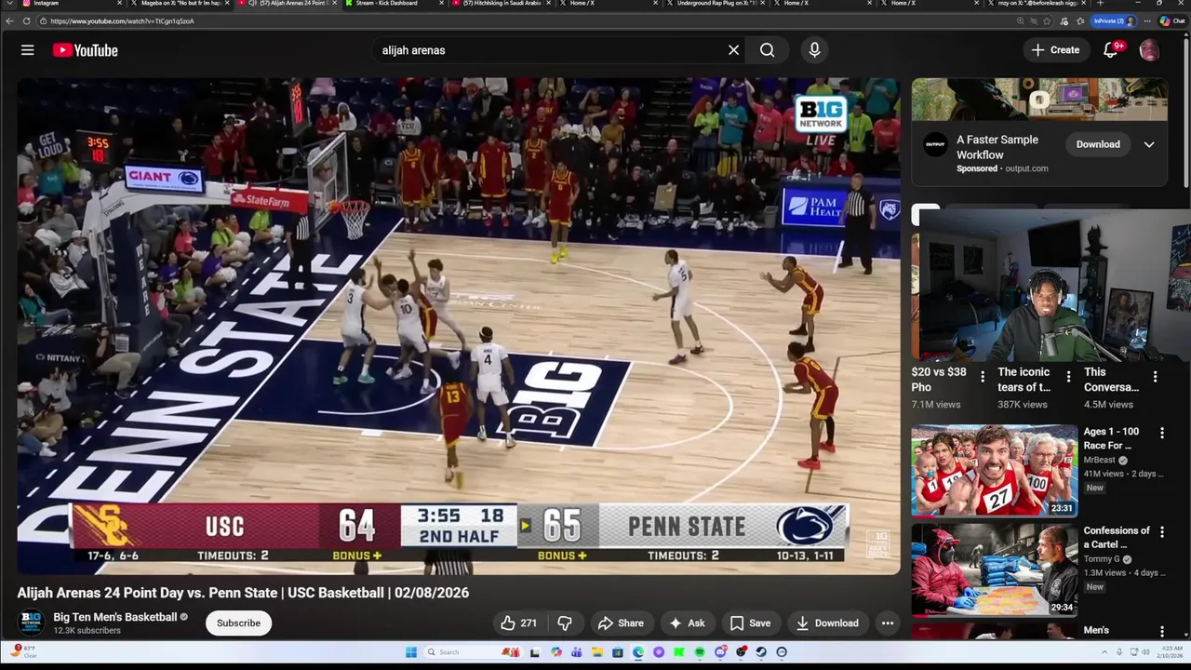Open options for The iconic tears video

point(1068,377)
